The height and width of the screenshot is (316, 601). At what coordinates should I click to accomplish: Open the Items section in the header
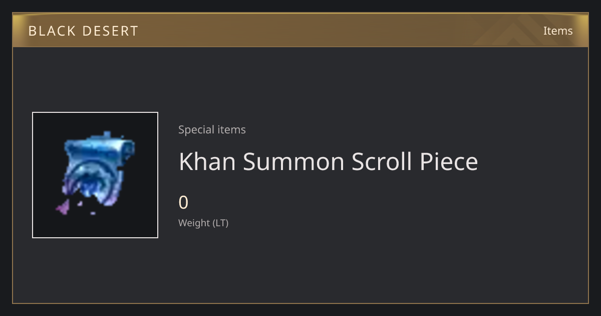pos(558,31)
